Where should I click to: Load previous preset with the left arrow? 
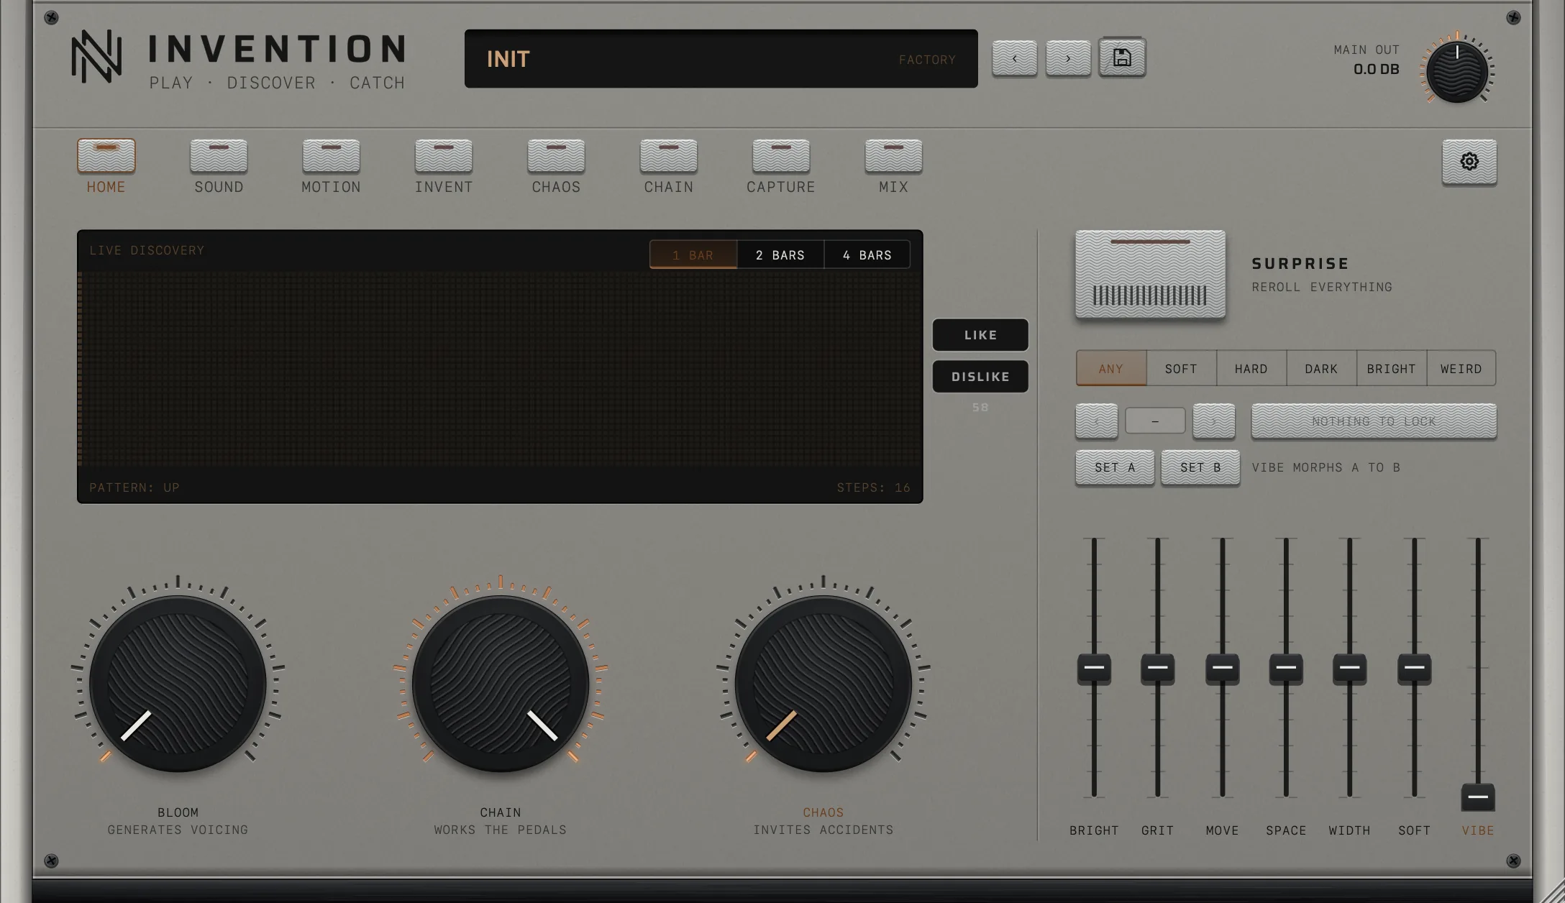coord(1015,58)
